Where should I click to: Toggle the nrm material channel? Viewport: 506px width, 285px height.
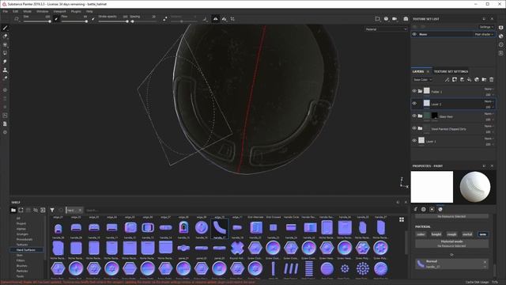click(x=483, y=234)
